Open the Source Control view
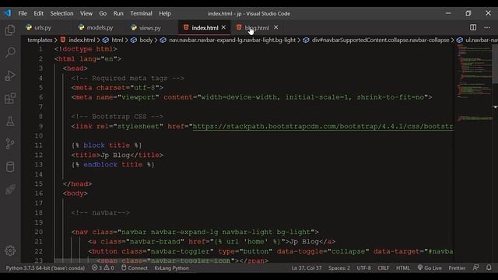This screenshot has width=498, height=280. (10, 144)
